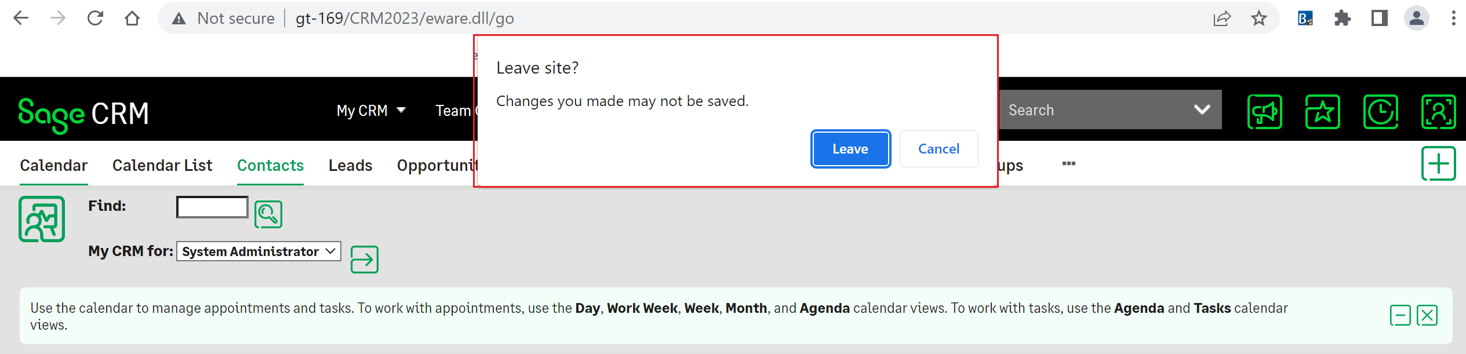
Task: Expand the Search box chevron
Action: [x=1202, y=110]
